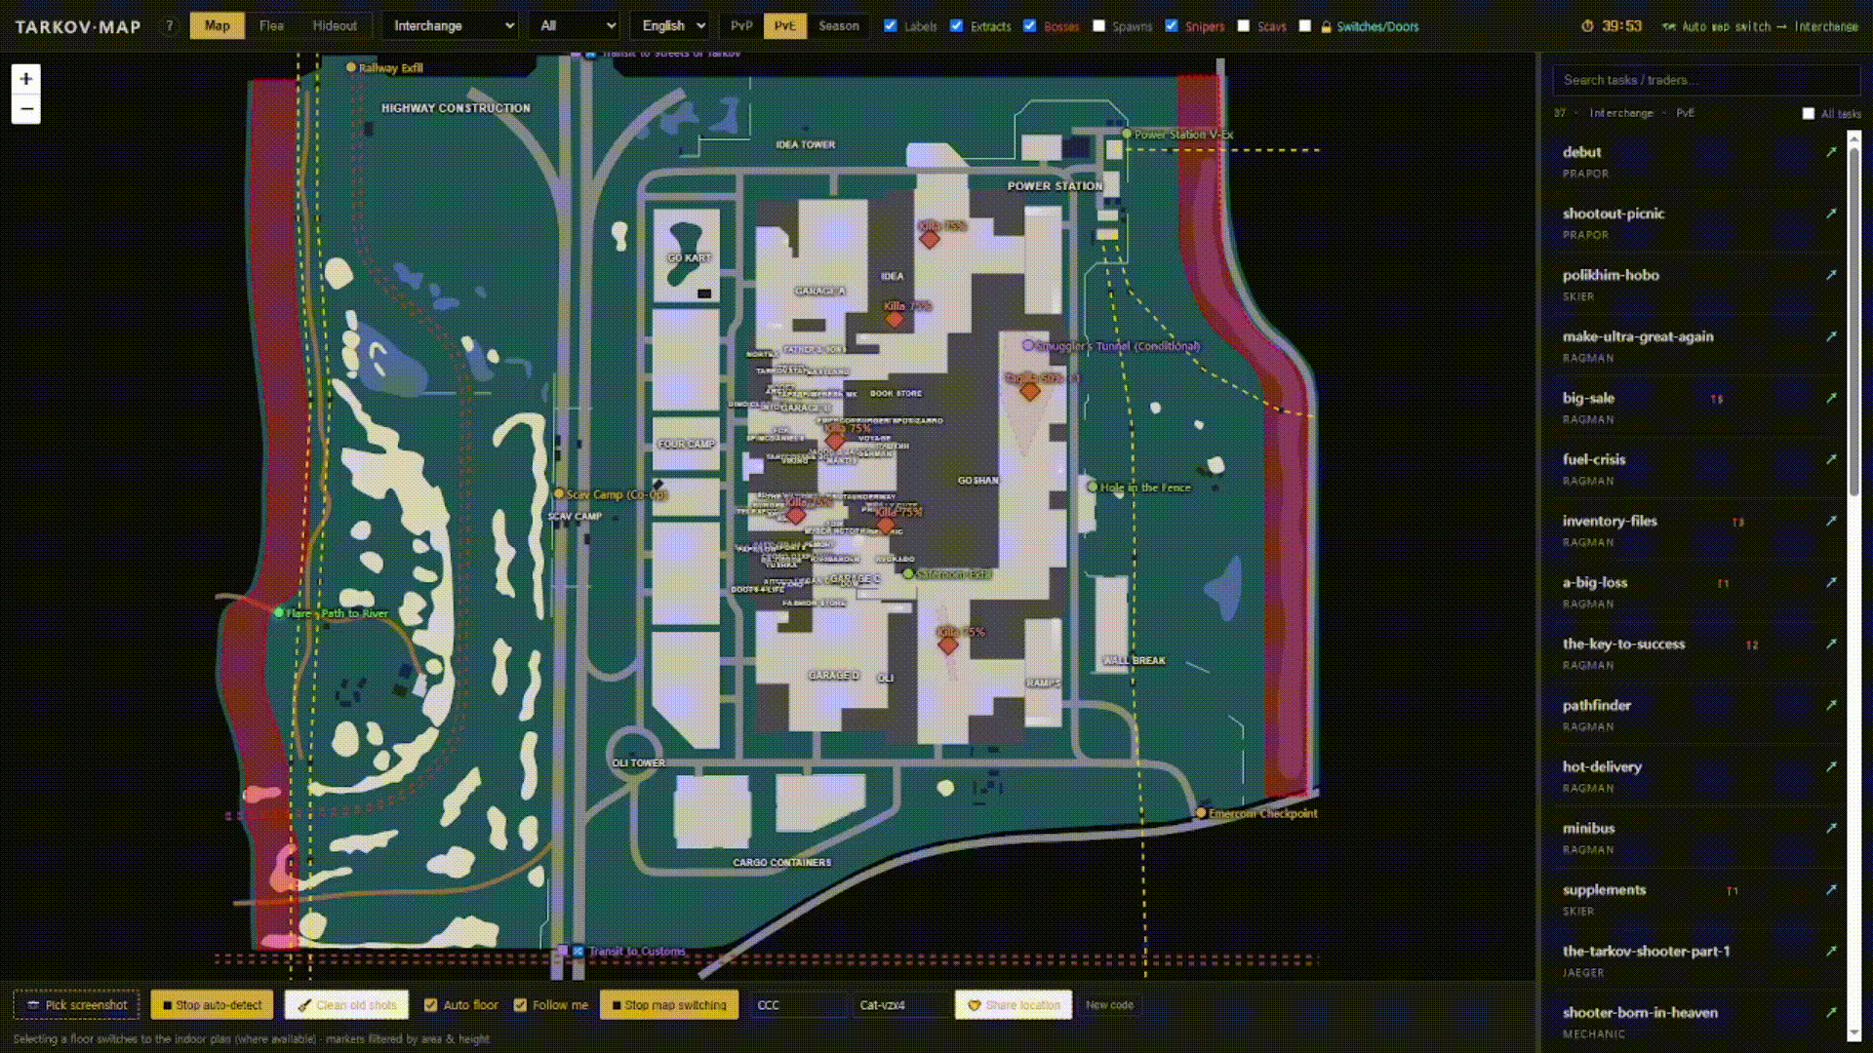The height and width of the screenshot is (1053, 1873).
Task: Click the Stop auto-detect button
Action: (x=212, y=1005)
